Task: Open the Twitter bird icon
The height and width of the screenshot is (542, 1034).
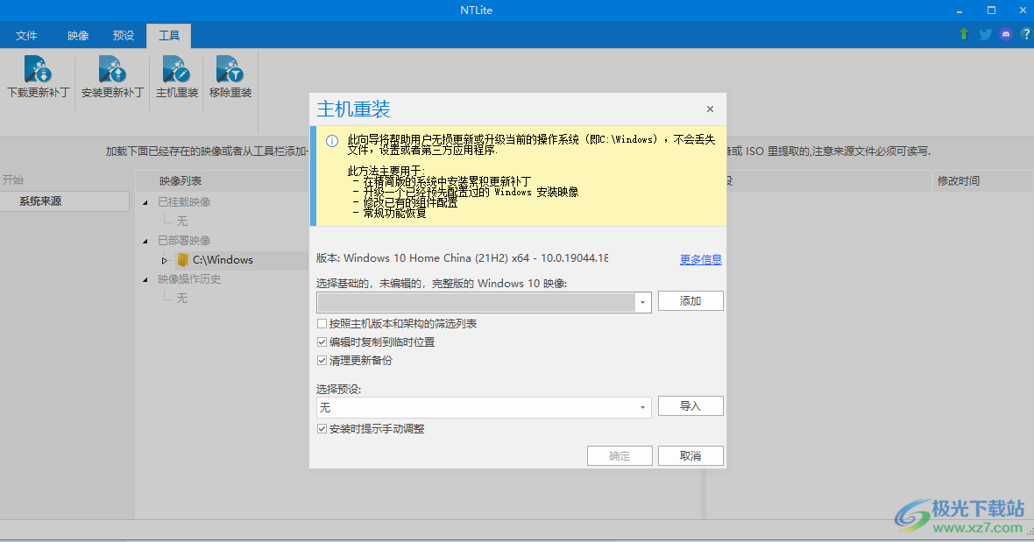Action: coord(985,34)
